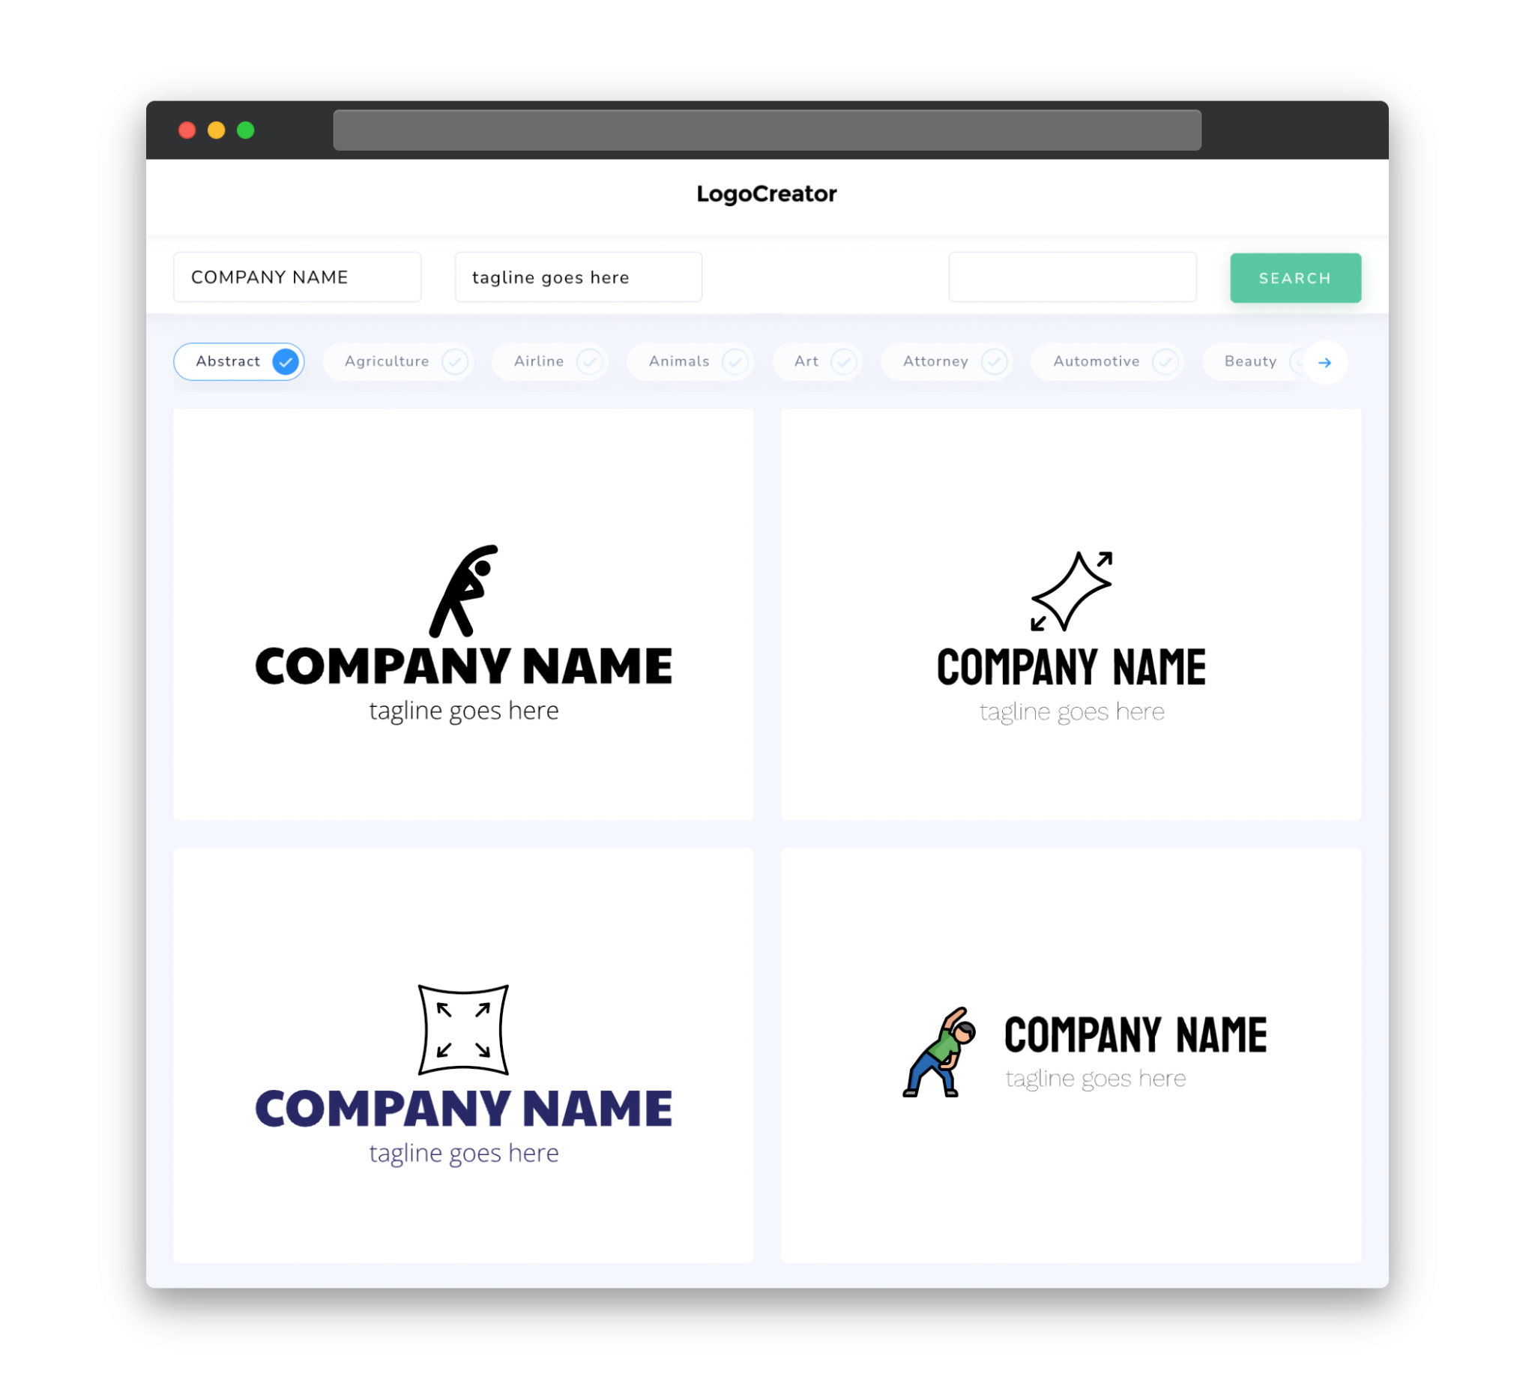
Task: Open the Attorney category filter
Action: 950,361
